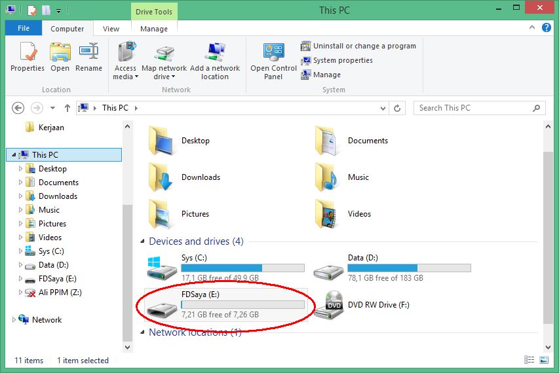Switch to details view in status bar
Image resolution: width=559 pixels, height=373 pixels.
point(529,361)
